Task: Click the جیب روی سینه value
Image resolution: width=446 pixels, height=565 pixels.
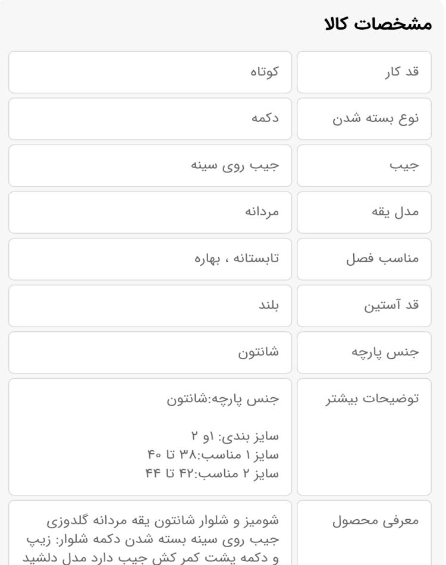Action: coord(235,165)
